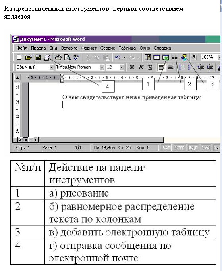Save the document with the floppy icon
Image resolution: width=222 pixels, height=271 pixels.
(38, 57)
